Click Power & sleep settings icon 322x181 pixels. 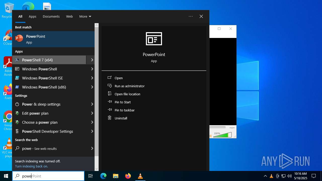[17, 104]
